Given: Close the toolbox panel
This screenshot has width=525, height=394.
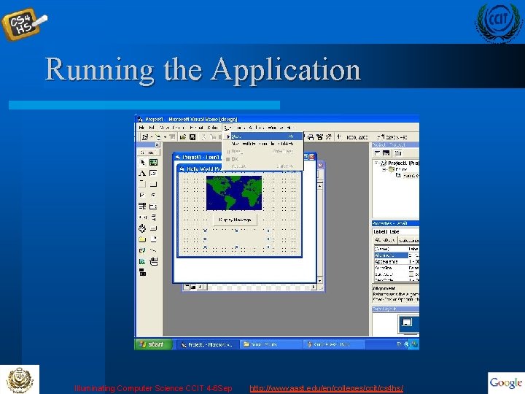Looking at the screenshot, I should click(x=157, y=144).
